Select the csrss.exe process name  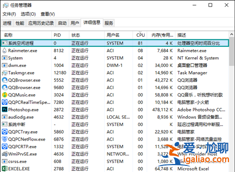click(17, 161)
